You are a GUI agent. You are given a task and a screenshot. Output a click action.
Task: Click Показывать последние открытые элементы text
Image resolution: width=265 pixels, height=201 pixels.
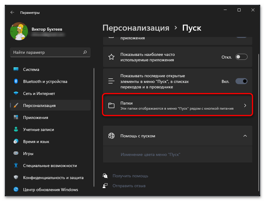[x=154, y=81]
